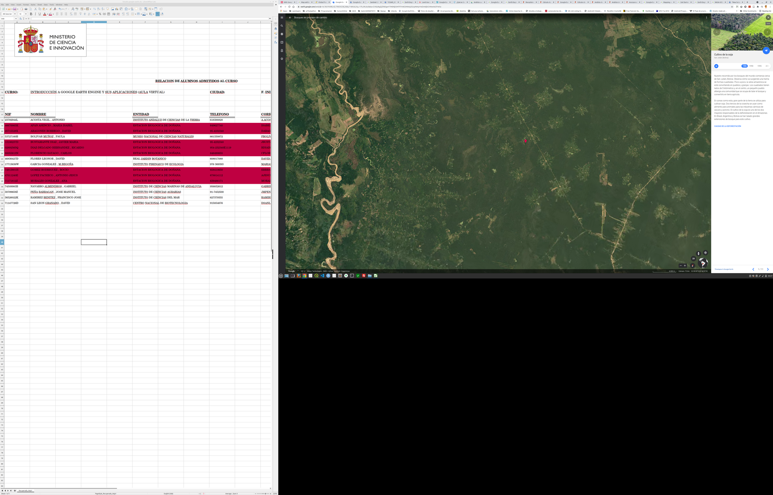Toggle the 2D view button
Image resolution: width=773 pixels, height=495 pixels.
693,258
